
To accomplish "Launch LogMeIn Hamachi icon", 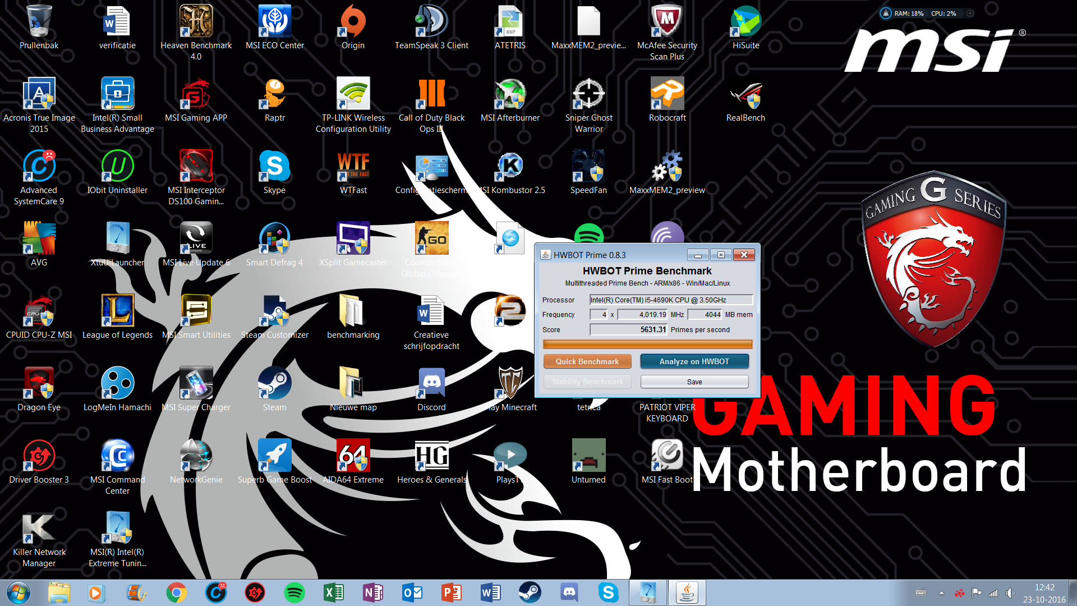I will (x=117, y=389).
